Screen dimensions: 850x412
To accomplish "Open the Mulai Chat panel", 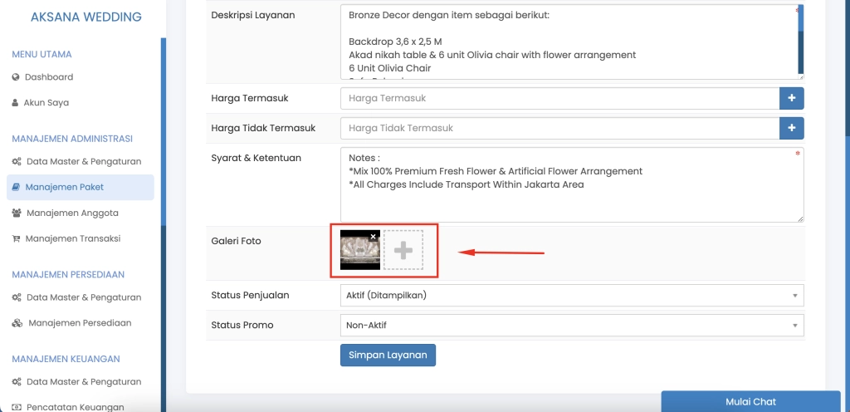I will point(750,401).
